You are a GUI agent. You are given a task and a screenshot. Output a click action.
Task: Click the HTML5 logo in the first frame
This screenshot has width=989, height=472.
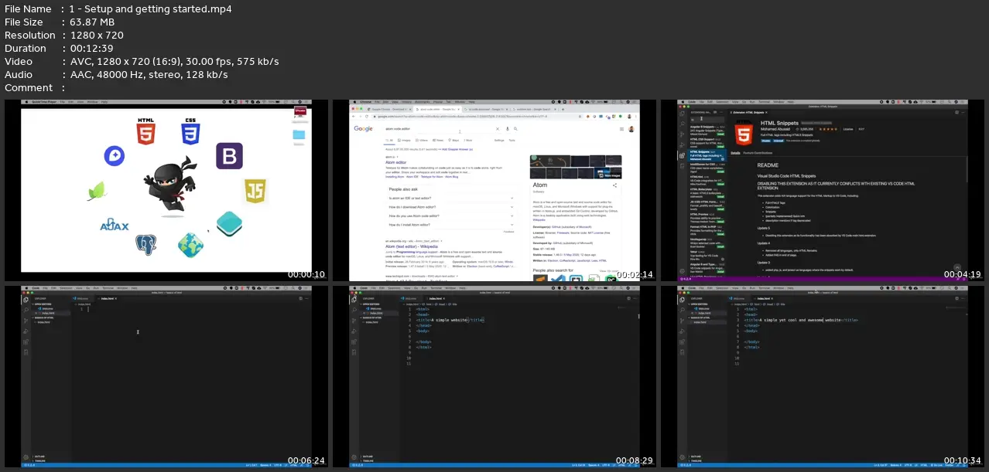pyautogui.click(x=146, y=132)
